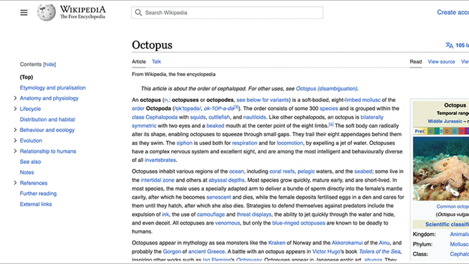Open the languages translate icon
The image size is (469, 264).
[x=449, y=45]
